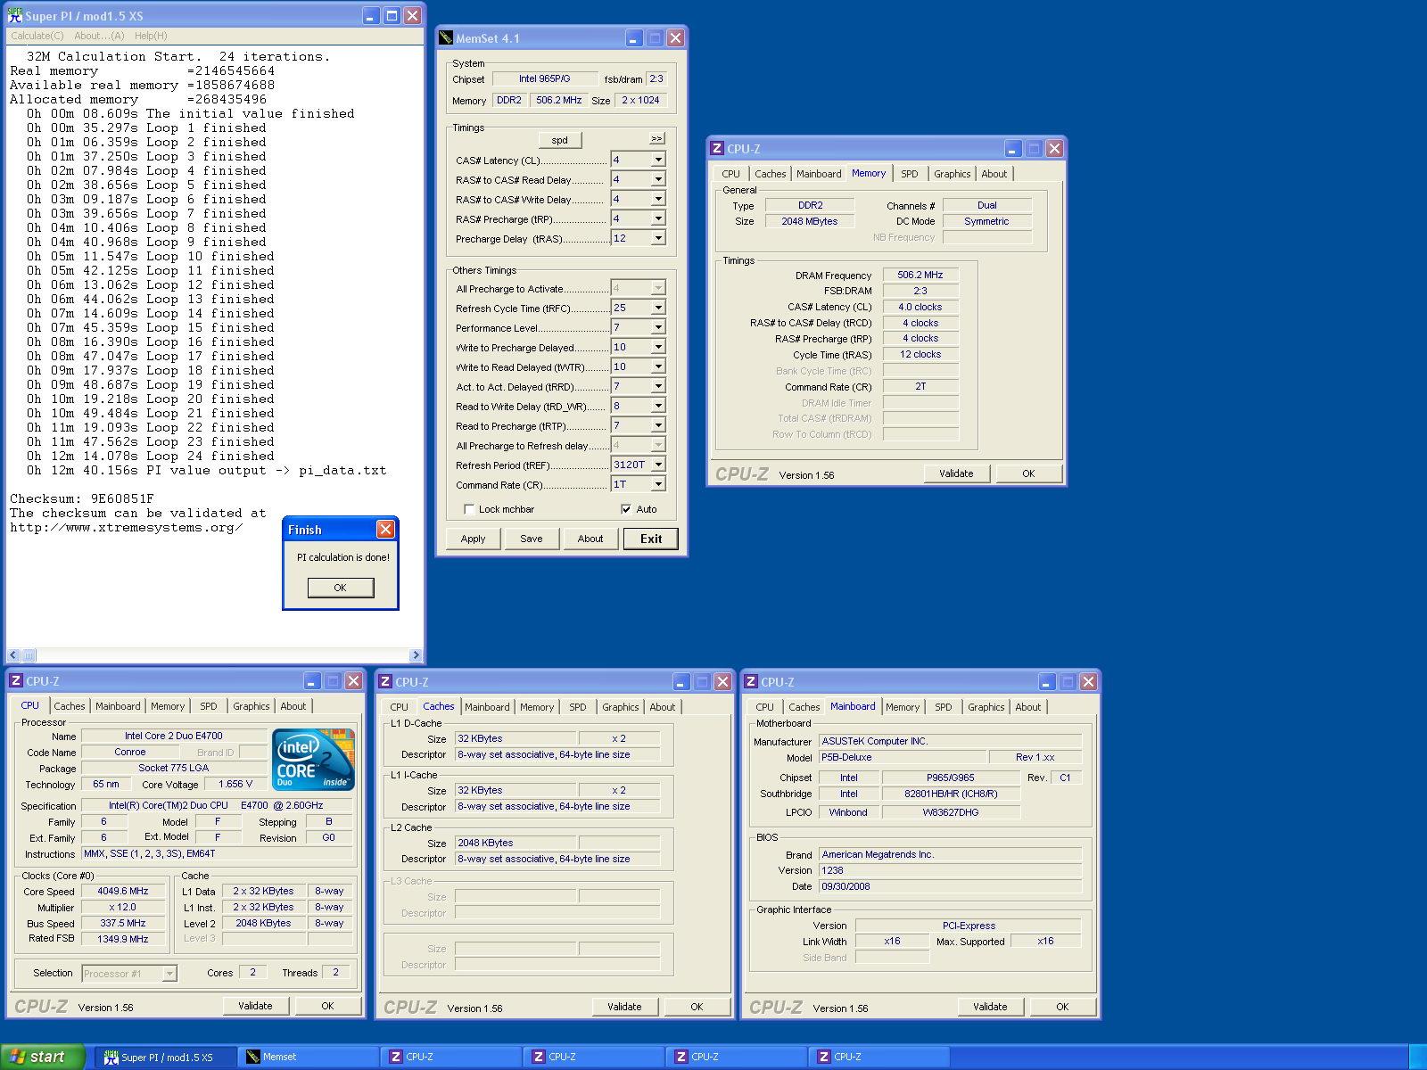The image size is (1427, 1070).
Task: Open RAS# to CAS# Read Delay dropdown
Action: click(658, 180)
